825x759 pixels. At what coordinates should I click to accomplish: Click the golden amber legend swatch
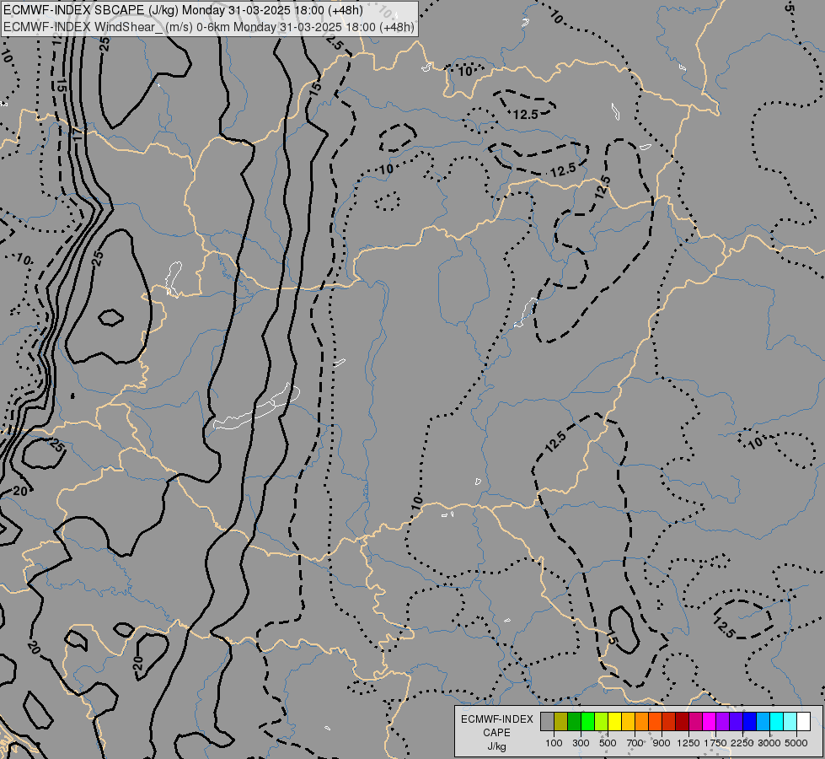[628, 722]
